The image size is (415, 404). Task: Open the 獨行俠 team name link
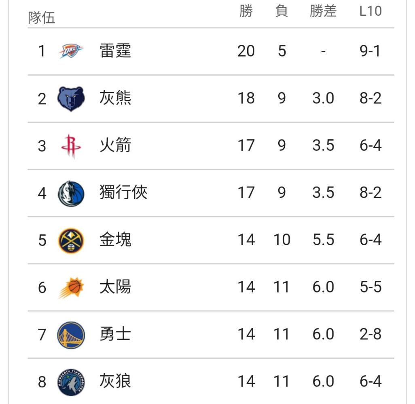click(x=123, y=192)
